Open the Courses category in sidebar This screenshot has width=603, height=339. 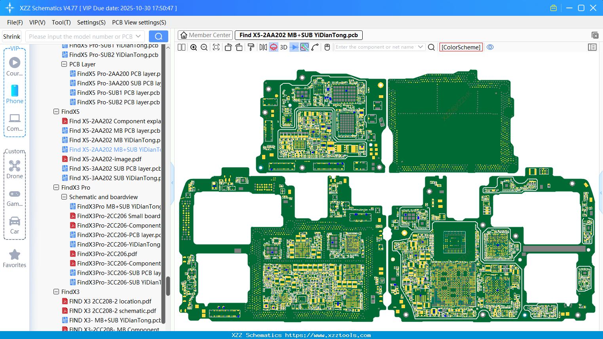[15, 66]
